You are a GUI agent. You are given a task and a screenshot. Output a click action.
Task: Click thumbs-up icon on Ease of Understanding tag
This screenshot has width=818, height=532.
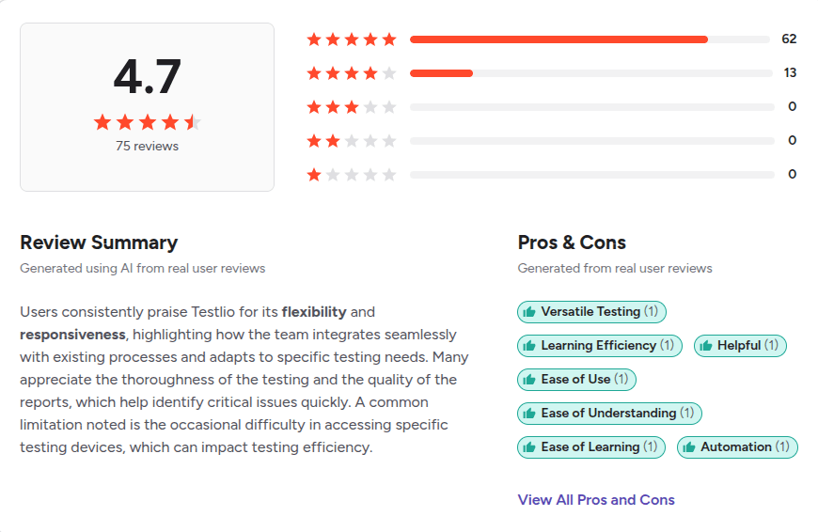[x=529, y=414]
